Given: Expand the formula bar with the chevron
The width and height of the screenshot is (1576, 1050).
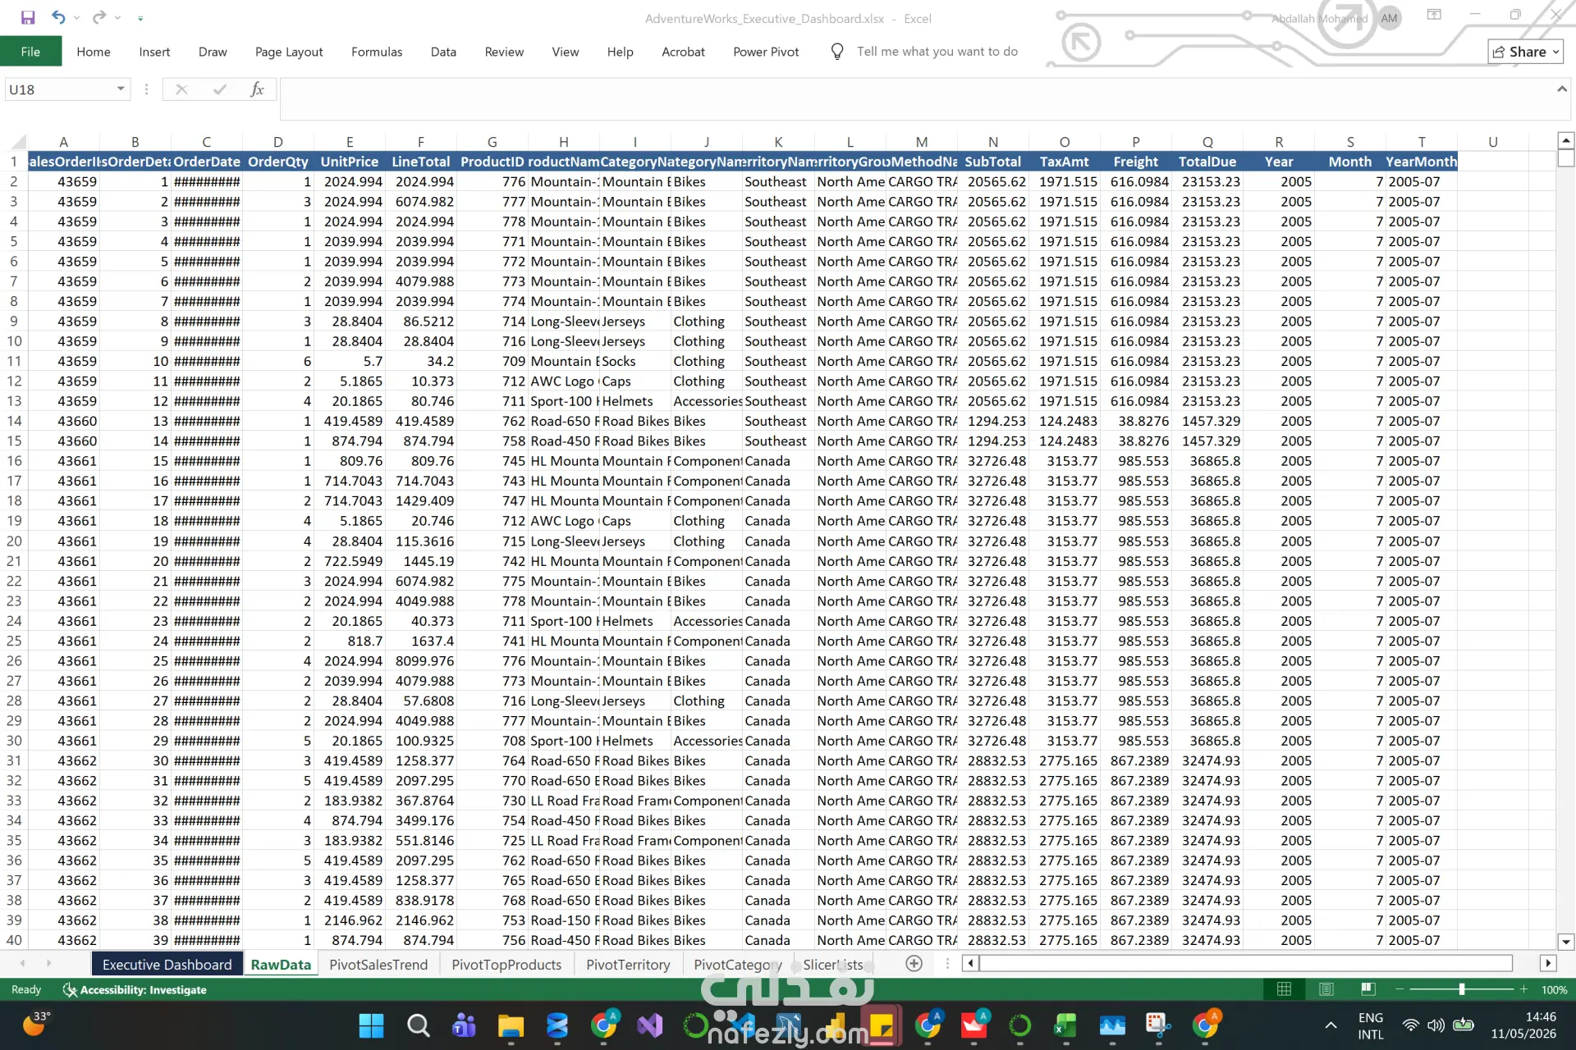Looking at the screenshot, I should coord(1561,89).
